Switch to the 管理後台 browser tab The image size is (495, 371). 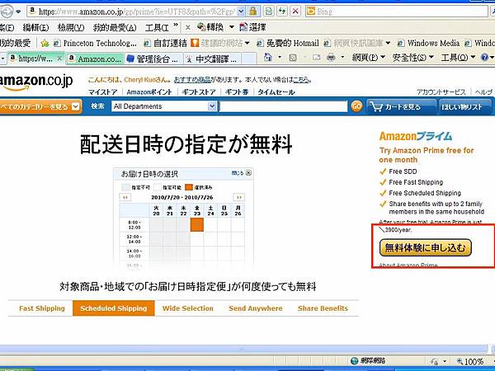coord(153,59)
